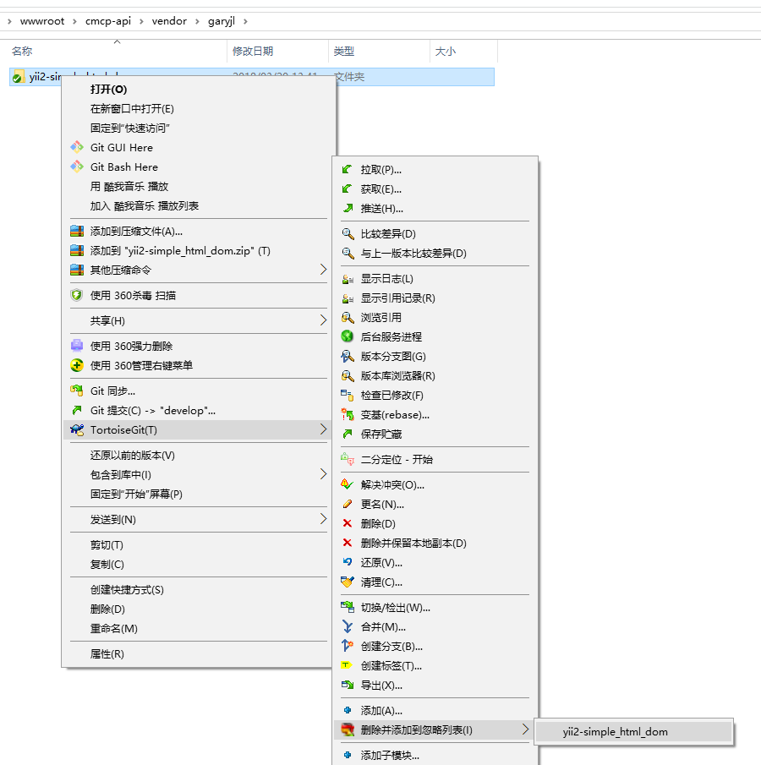Click the red X icon of 删除(D)
Image resolution: width=761 pixels, height=765 pixels.
tap(347, 523)
